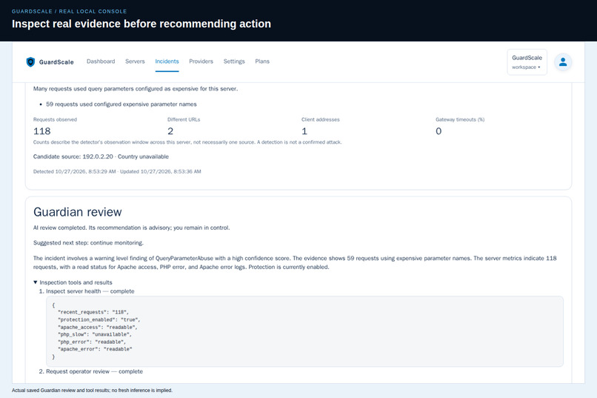View the Plans tab
Screen dimensions: 597x398
point(262,62)
